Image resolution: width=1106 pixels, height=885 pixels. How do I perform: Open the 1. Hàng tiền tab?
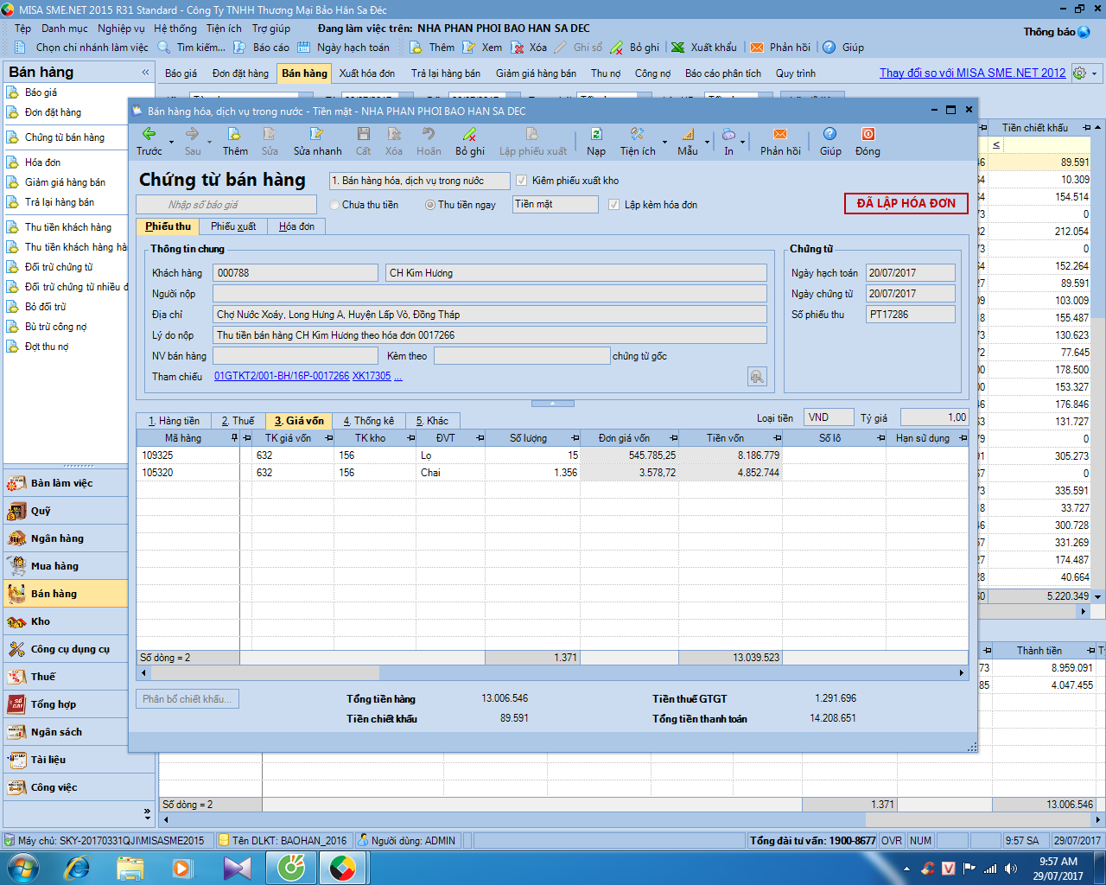pyautogui.click(x=174, y=421)
